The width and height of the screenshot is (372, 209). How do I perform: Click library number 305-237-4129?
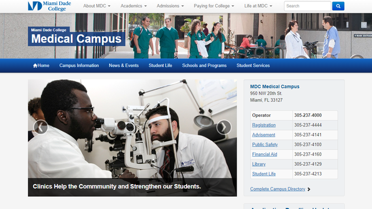308,164
